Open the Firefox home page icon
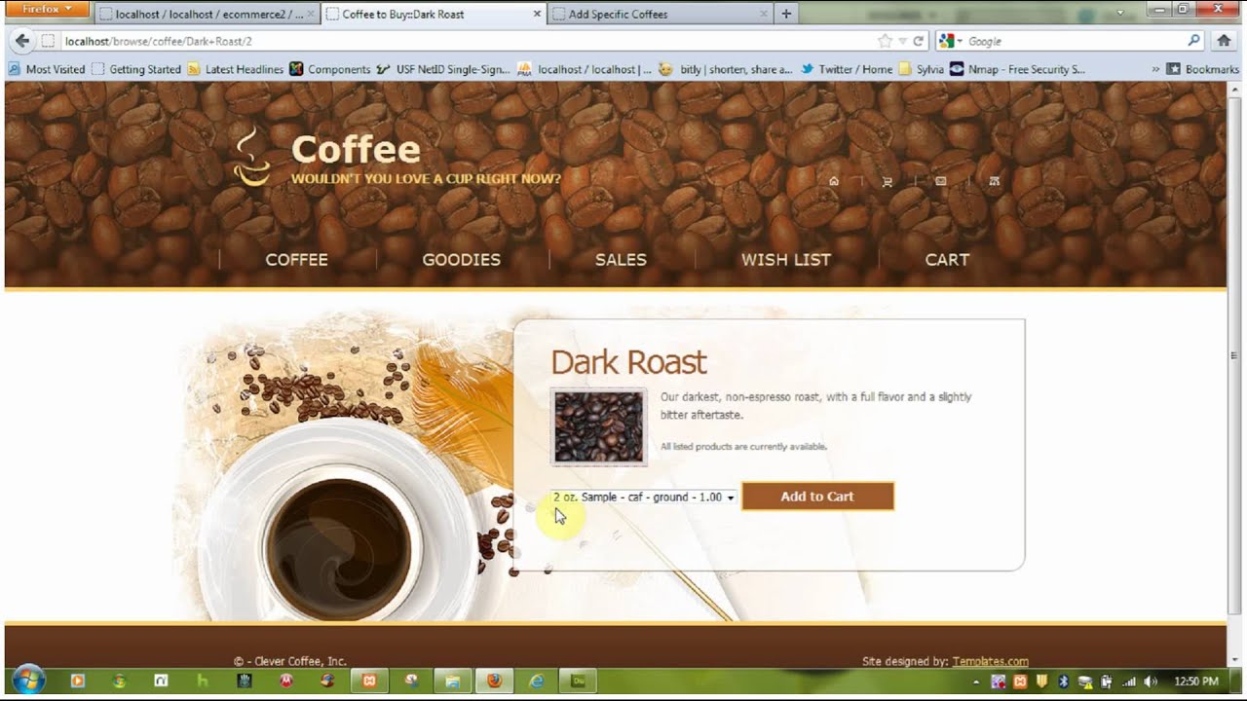The height and width of the screenshot is (701, 1247). tap(1225, 41)
